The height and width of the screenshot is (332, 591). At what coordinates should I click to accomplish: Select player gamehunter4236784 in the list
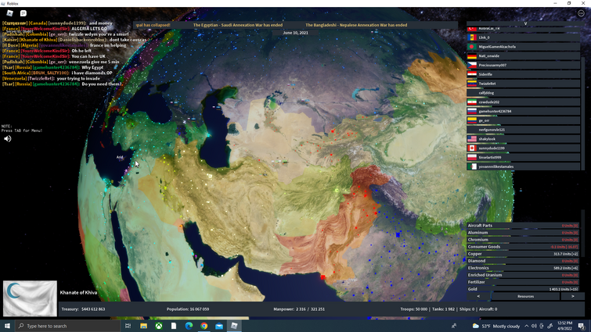pyautogui.click(x=523, y=111)
